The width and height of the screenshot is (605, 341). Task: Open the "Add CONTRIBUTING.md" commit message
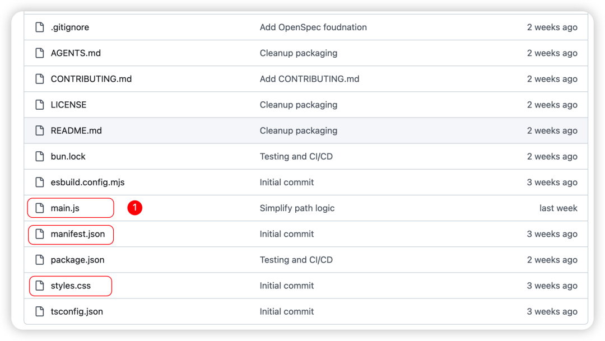click(309, 79)
